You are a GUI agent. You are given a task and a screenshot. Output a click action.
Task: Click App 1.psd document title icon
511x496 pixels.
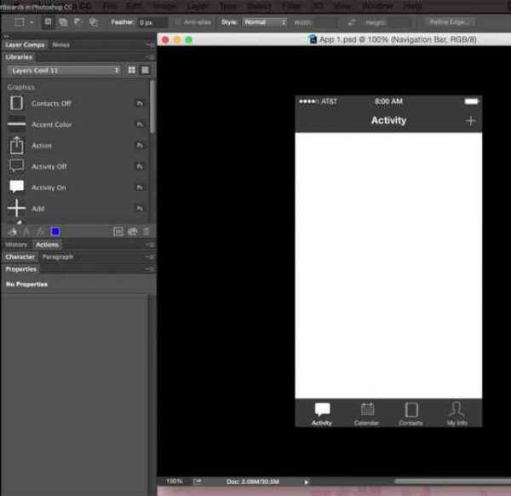[x=313, y=39]
